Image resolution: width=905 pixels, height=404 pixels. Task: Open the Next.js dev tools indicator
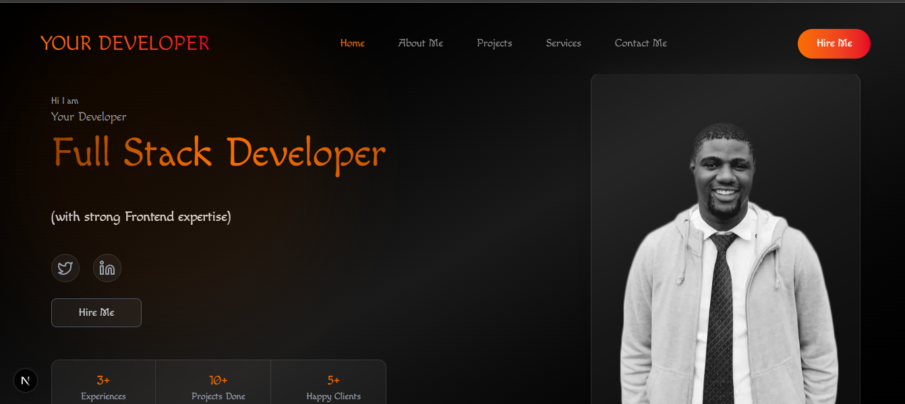(x=26, y=380)
